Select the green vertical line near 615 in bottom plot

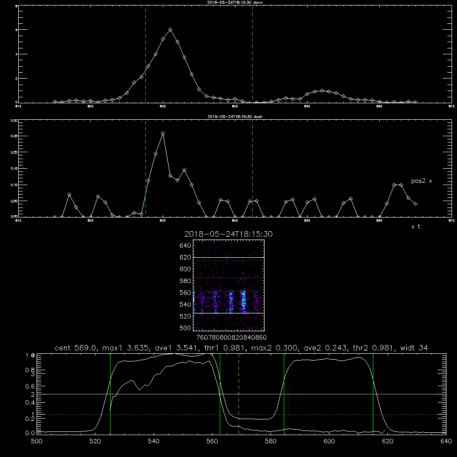click(x=373, y=393)
